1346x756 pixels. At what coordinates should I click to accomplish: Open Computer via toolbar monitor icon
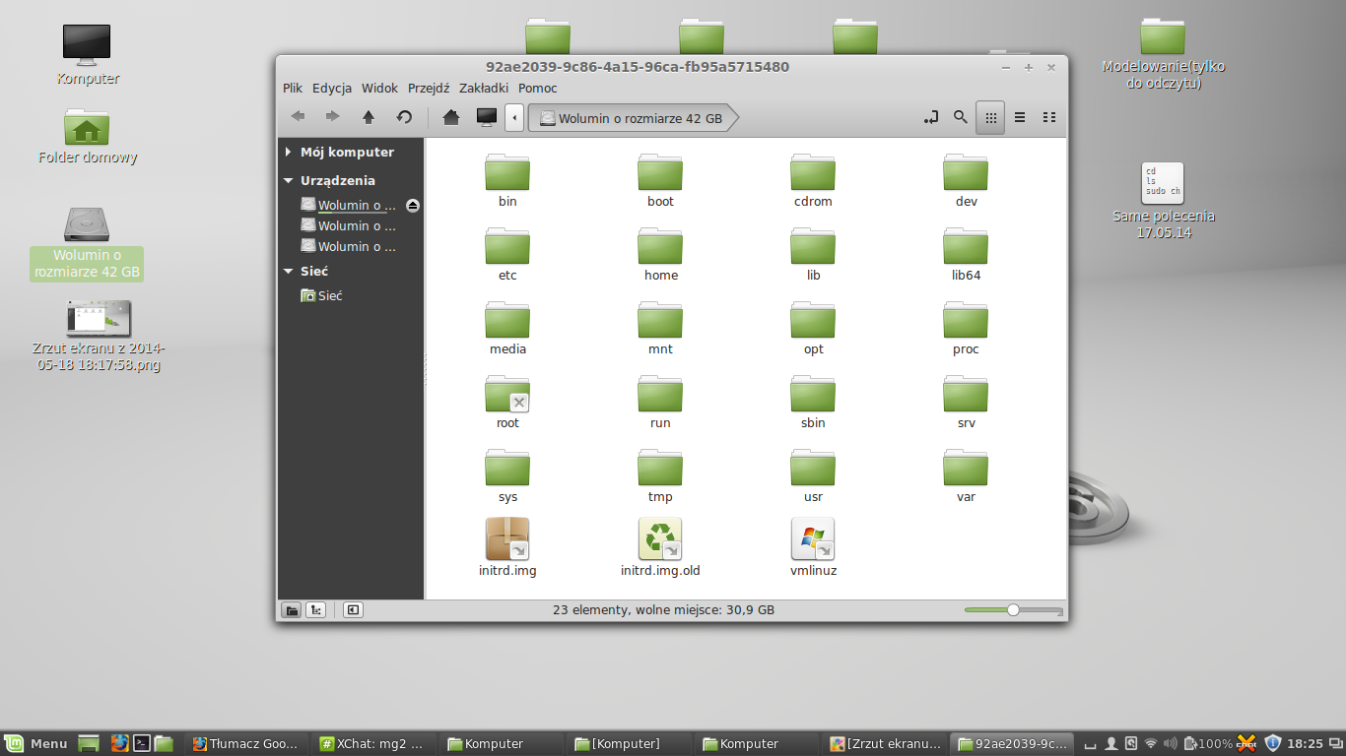[486, 117]
